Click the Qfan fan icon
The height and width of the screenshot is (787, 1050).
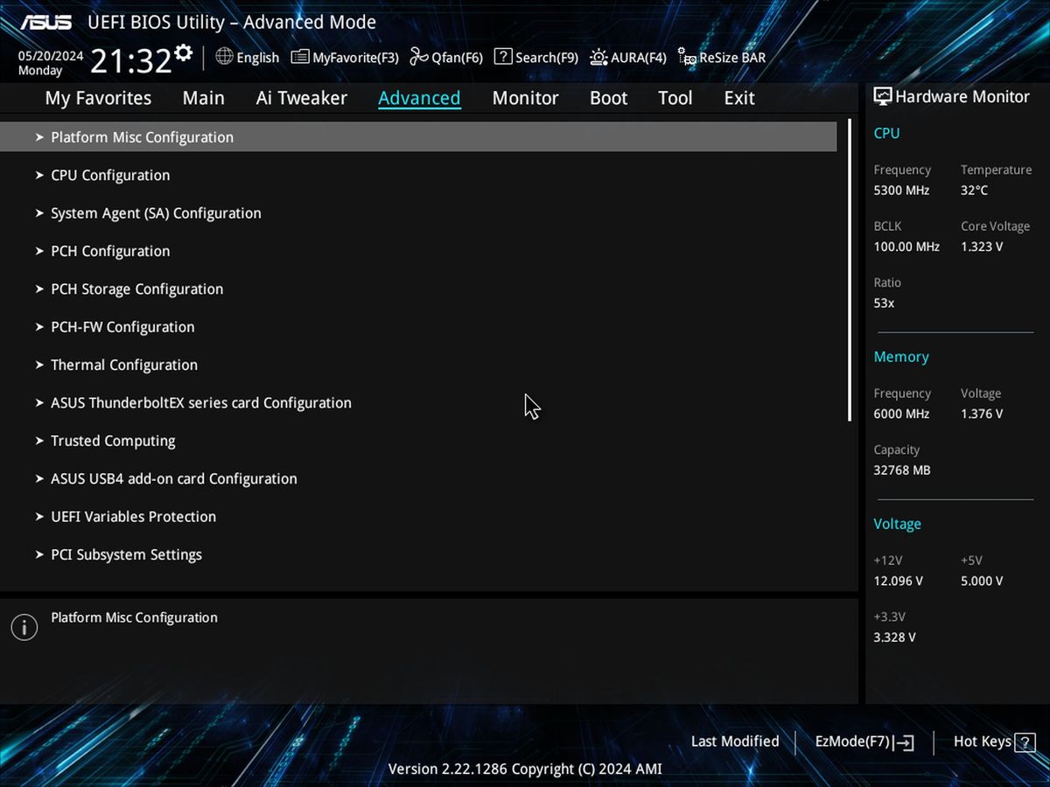419,57
